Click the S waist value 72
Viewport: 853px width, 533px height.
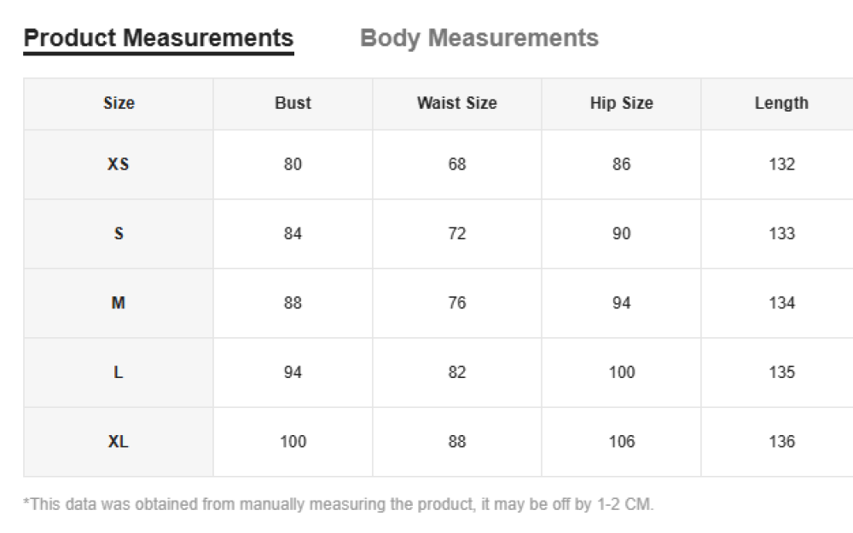click(x=457, y=233)
